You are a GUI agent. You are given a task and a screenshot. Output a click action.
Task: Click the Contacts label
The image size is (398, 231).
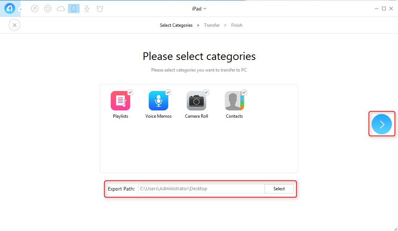click(x=234, y=116)
